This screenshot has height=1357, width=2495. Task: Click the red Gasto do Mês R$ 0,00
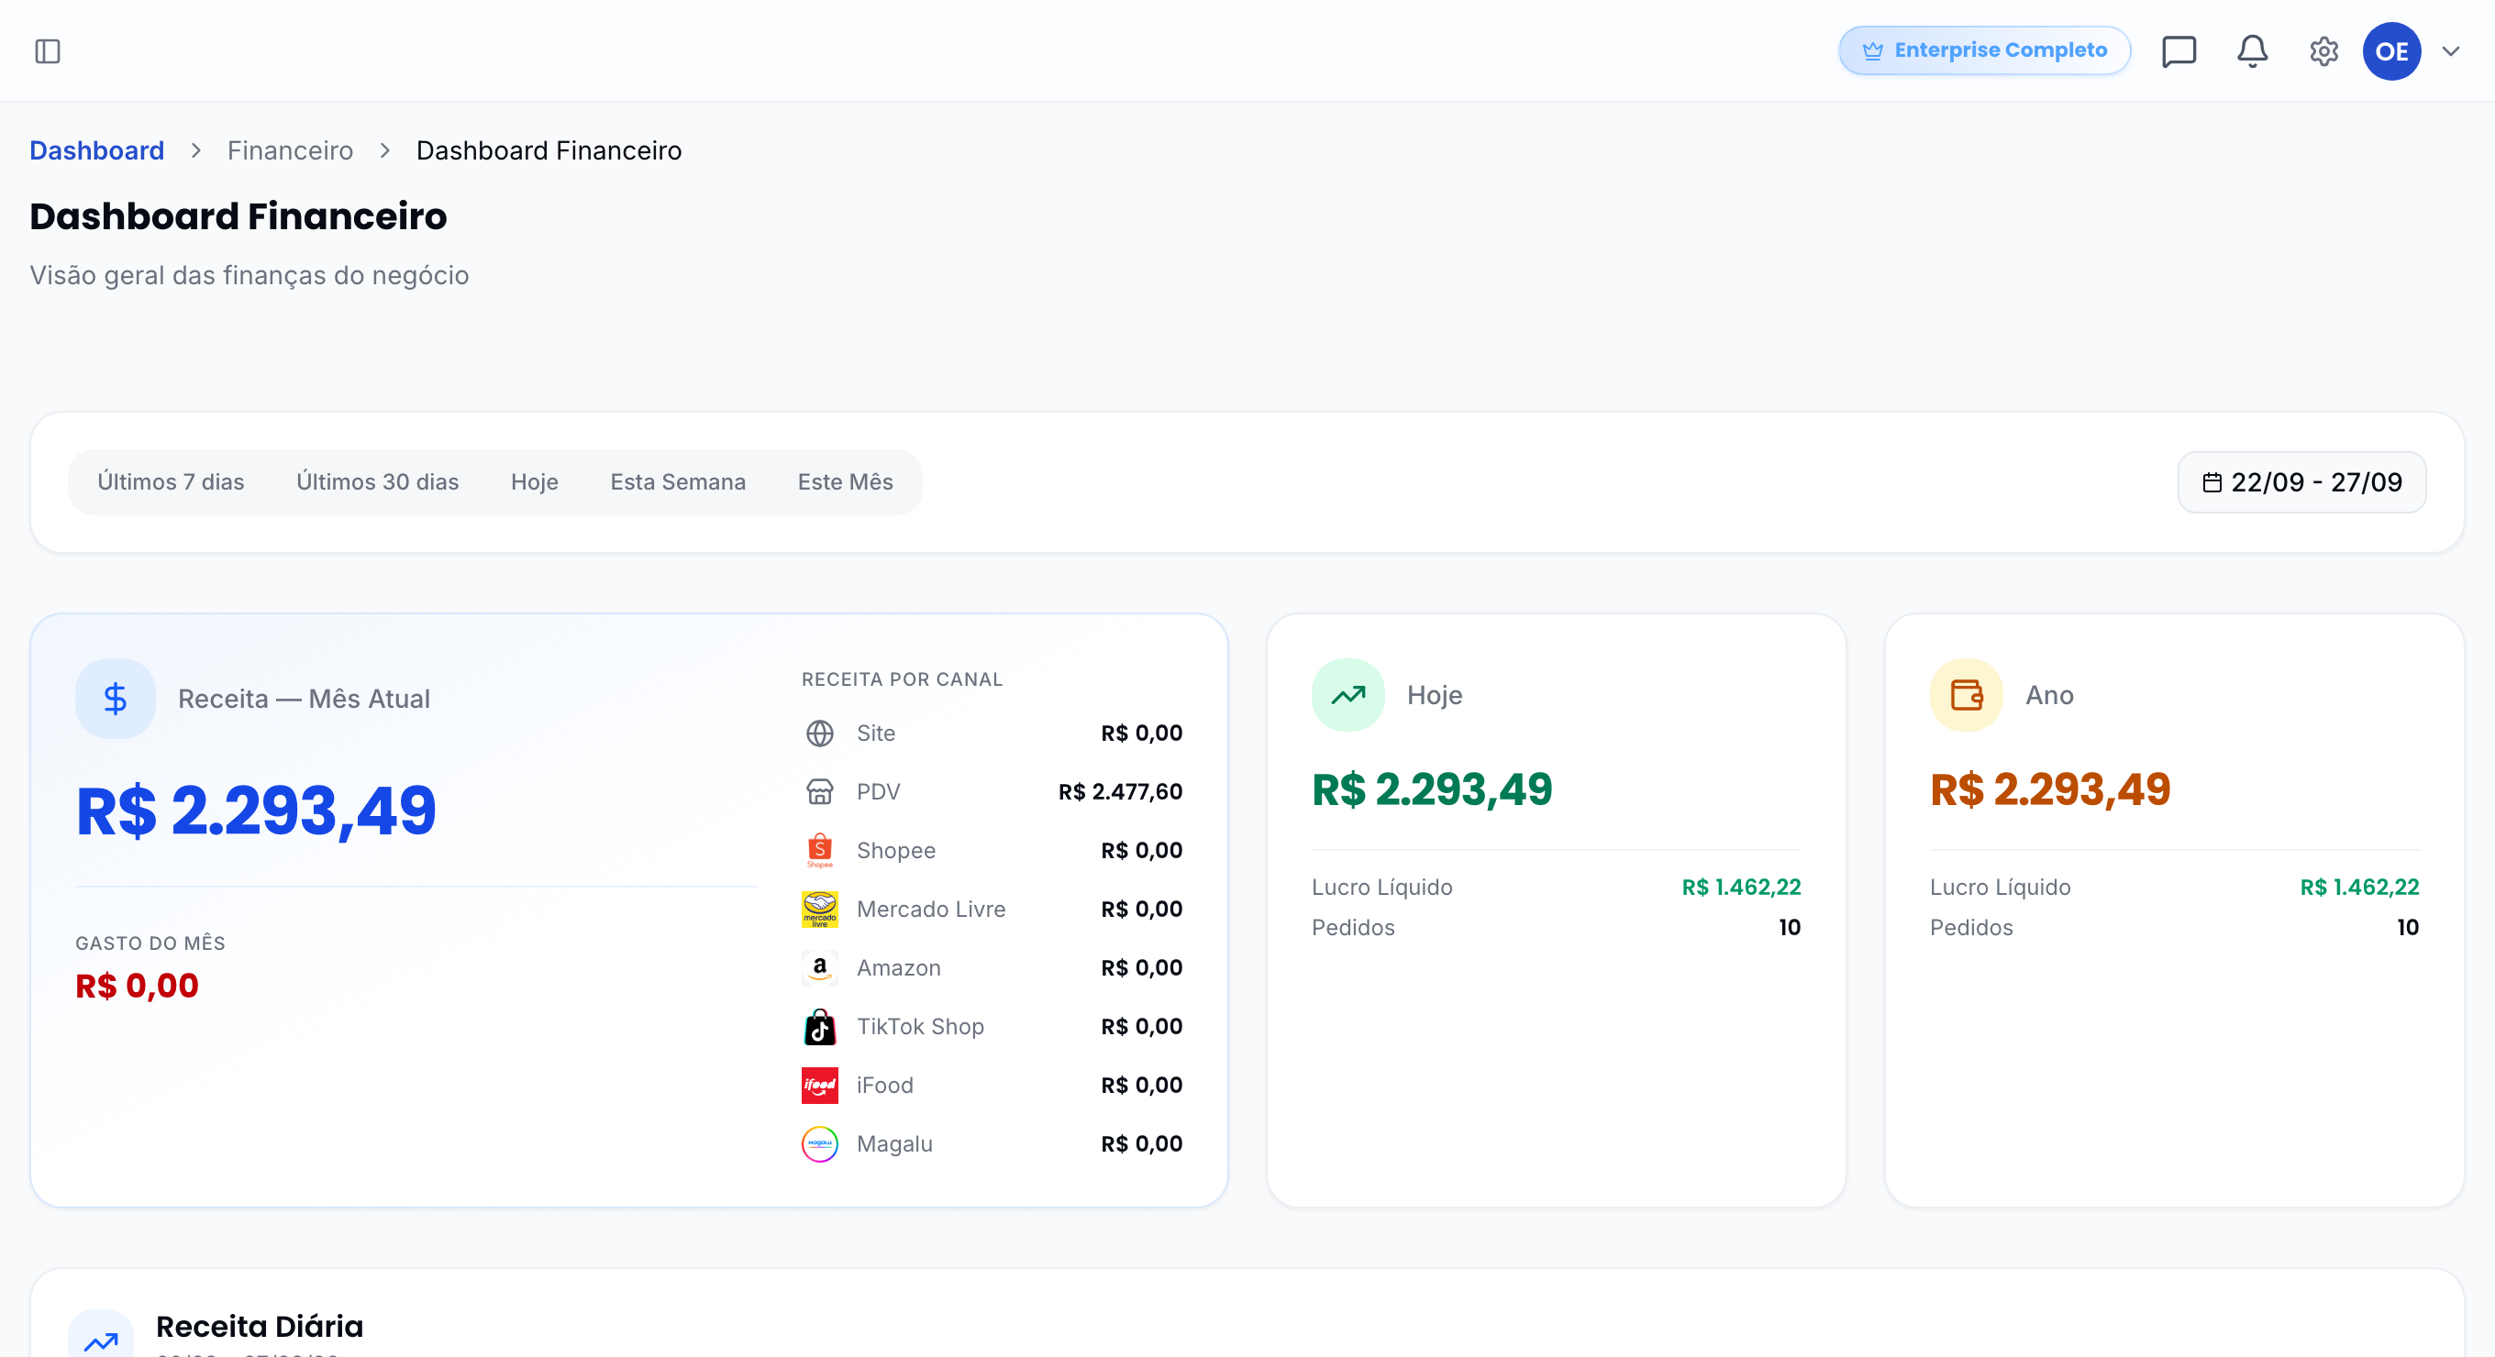138,986
